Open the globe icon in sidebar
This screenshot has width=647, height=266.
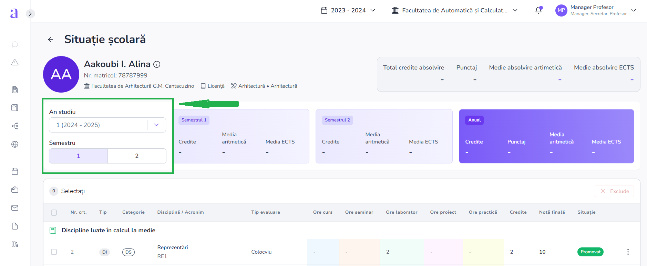[x=15, y=144]
